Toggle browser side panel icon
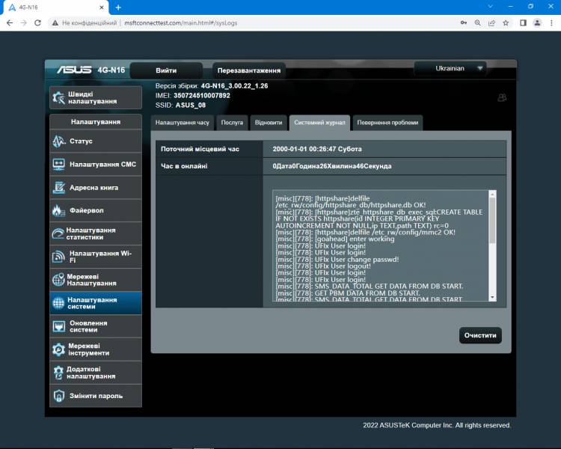561x449 pixels. pyautogui.click(x=523, y=23)
